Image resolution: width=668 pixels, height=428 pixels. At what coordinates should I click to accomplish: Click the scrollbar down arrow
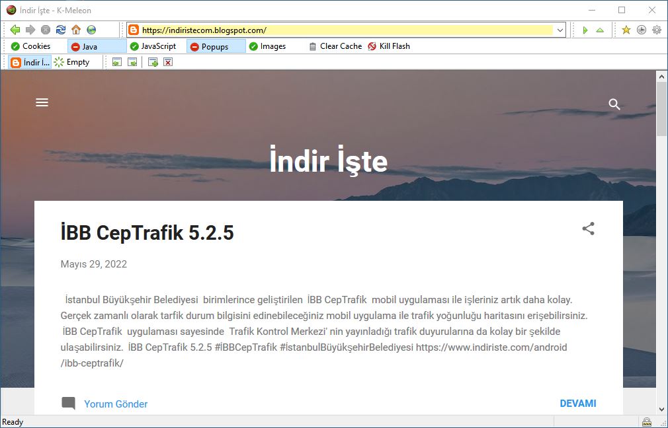(x=661, y=410)
